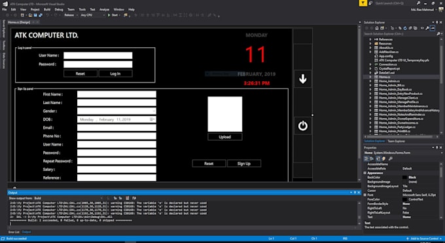Click the View Code icon in Solution Explorer toolbar
The width and height of the screenshot is (445, 243).
coord(422,28)
